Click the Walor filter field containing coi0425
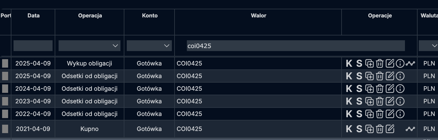The height and width of the screenshot is (140, 438). tap(296, 46)
